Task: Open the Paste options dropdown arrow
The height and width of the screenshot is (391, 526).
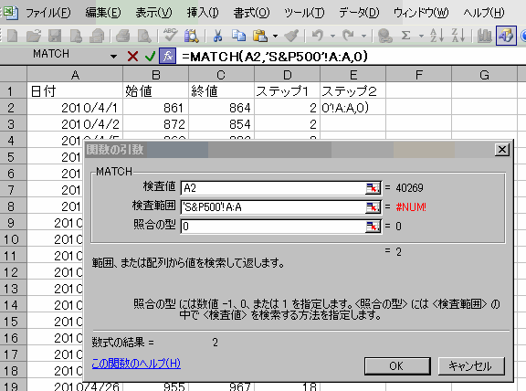Action: 275,36
